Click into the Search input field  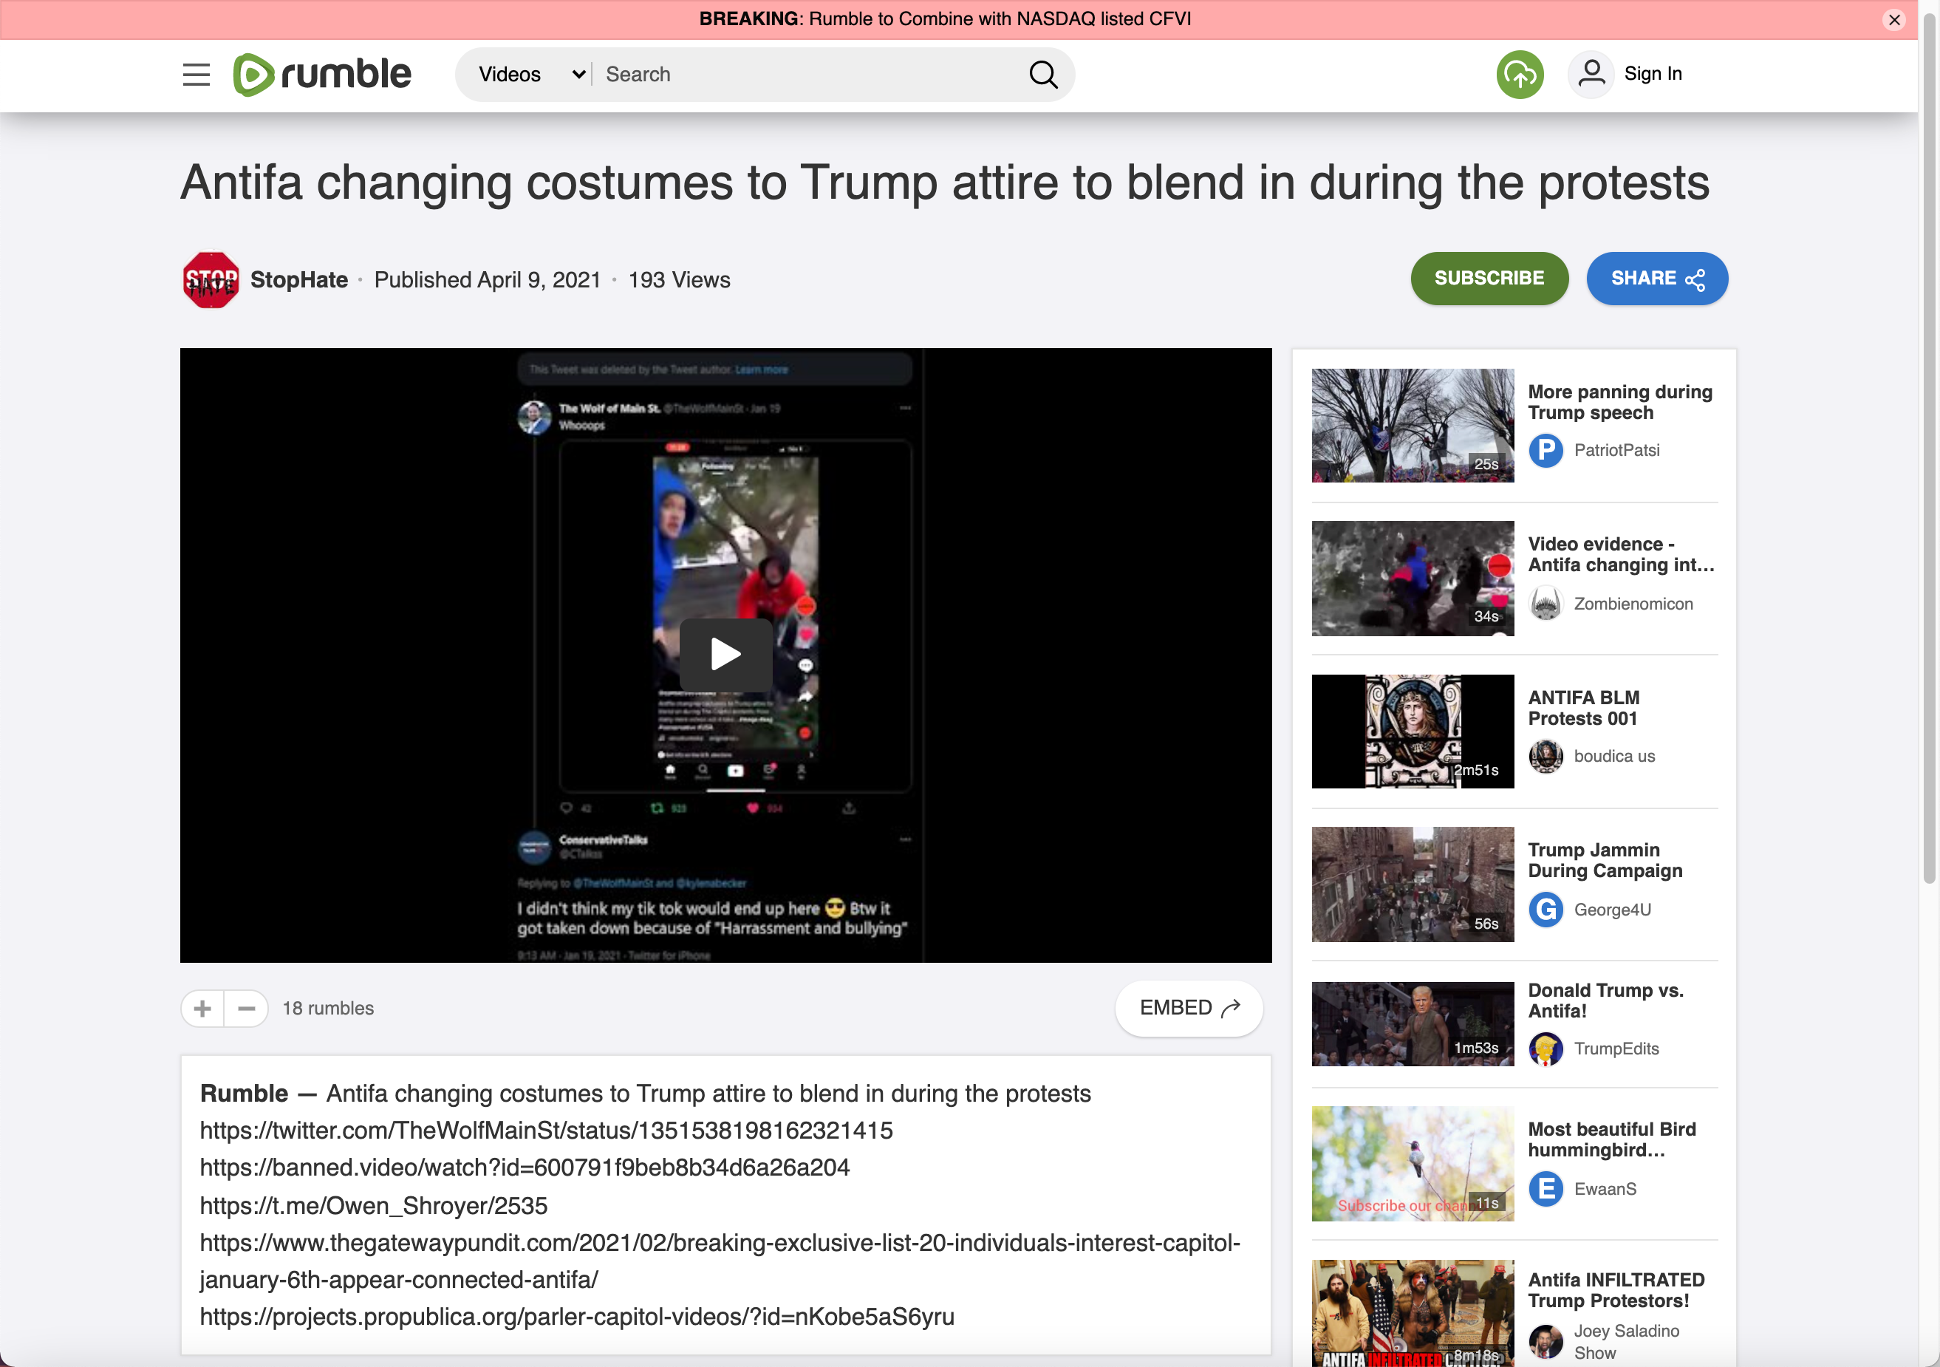[x=803, y=75]
